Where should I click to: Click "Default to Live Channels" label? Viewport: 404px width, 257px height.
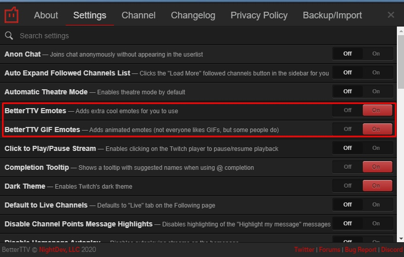click(x=46, y=205)
